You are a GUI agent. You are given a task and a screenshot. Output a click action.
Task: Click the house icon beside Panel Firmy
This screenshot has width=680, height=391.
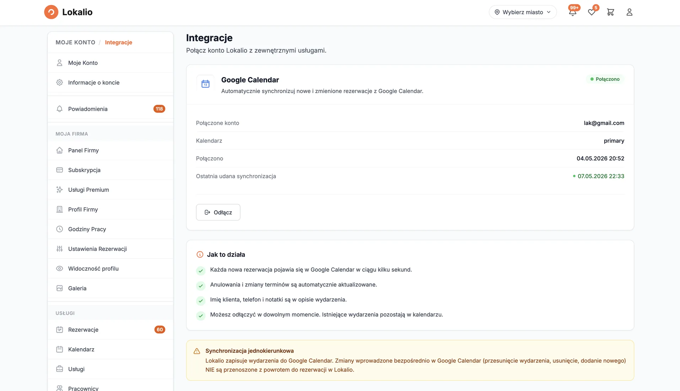tap(59, 150)
